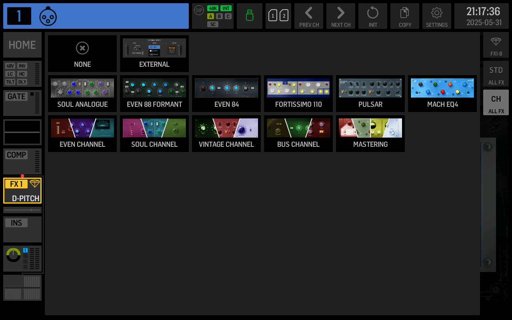Advance to next channel with NEXT CH
This screenshot has width=512, height=320.
pos(341,16)
